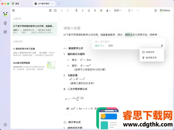
Task: Click the redo arrow in toolbar
Action: [68, 10]
